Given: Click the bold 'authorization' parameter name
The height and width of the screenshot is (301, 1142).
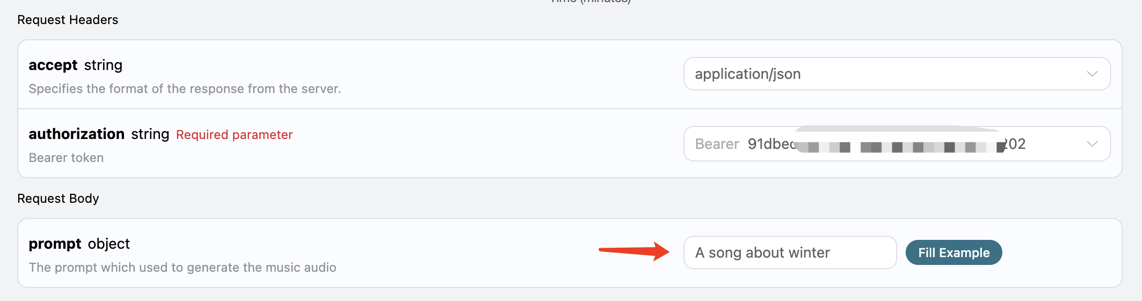Looking at the screenshot, I should 76,134.
